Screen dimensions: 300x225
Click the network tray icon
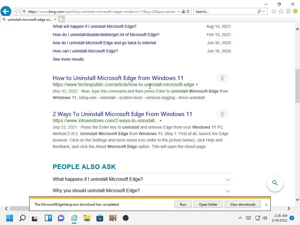pos(258,218)
